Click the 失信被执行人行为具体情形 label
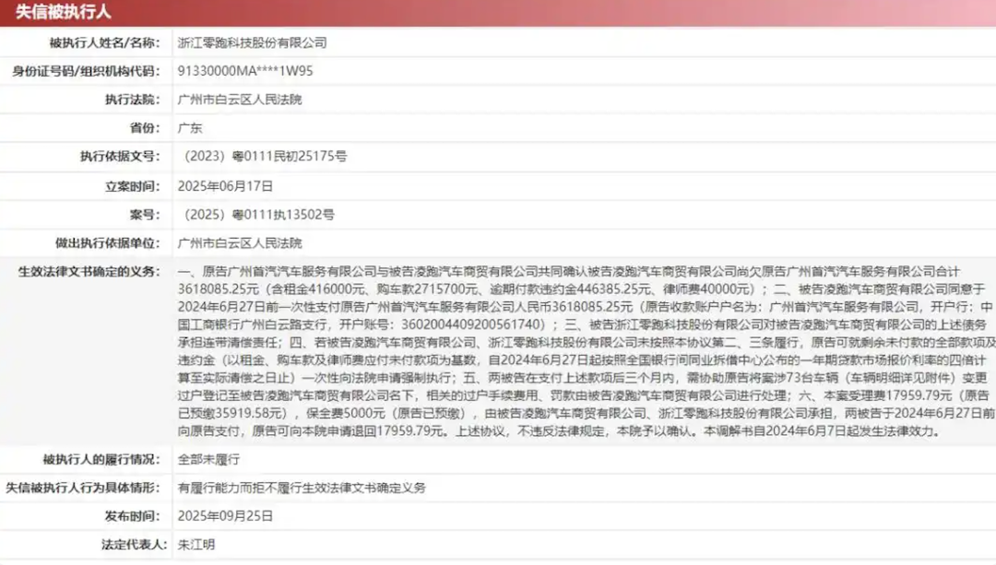 (x=83, y=488)
